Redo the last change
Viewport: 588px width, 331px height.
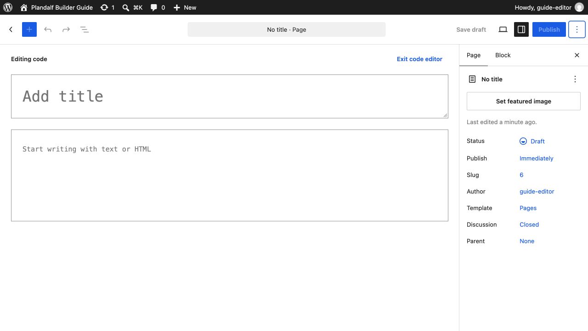[66, 29]
